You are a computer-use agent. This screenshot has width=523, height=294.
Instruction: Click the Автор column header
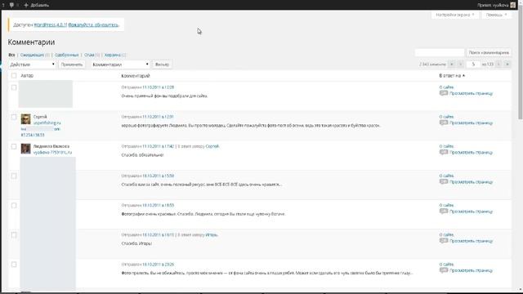tap(27, 76)
